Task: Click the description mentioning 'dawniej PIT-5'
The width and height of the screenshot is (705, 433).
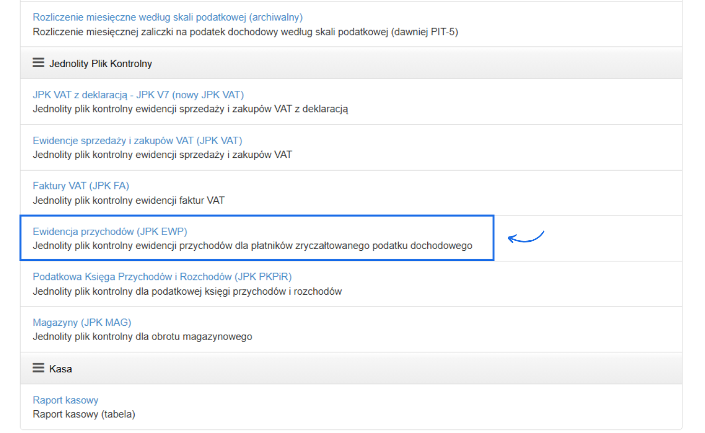Action: tap(245, 32)
